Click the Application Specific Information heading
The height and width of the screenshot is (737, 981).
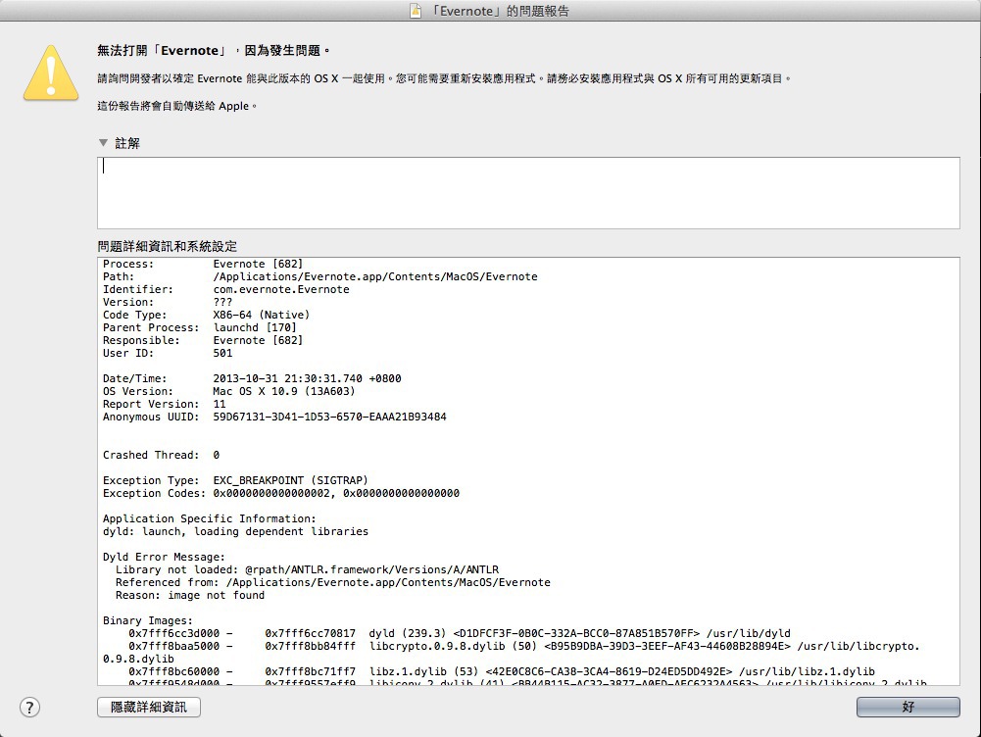[210, 518]
